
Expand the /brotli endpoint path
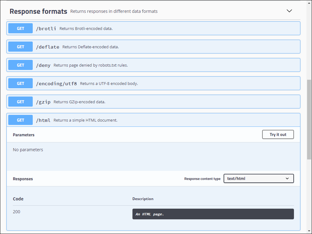click(46, 28)
